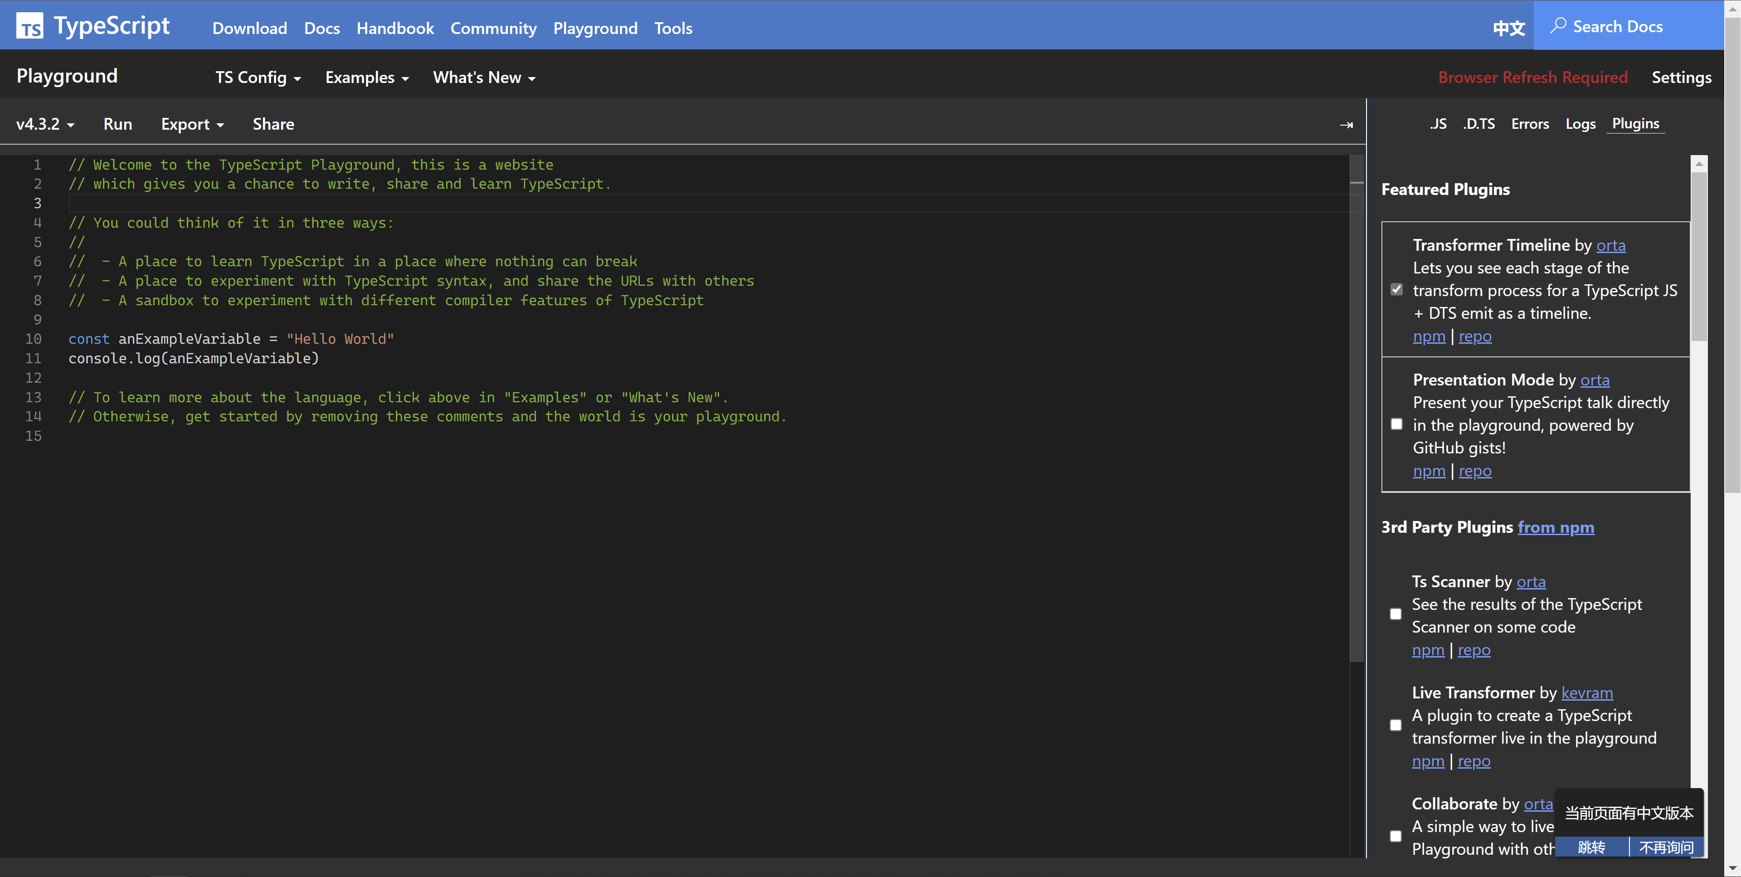Open orta link beside Collaborate
This screenshot has width=1741, height=877.
tap(1538, 804)
